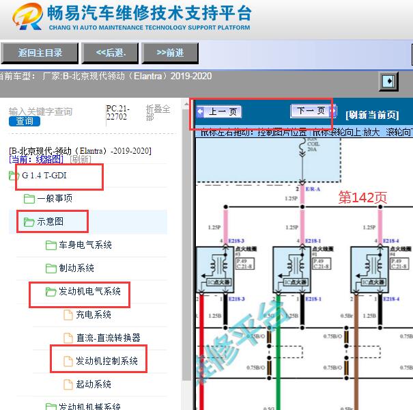Screen dimensions: 413x410
Task: Expand the 制动系统 folder icon
Action: 51,269
